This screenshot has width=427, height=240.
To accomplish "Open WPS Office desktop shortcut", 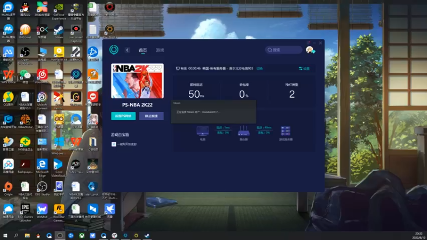I will [x=8, y=76].
